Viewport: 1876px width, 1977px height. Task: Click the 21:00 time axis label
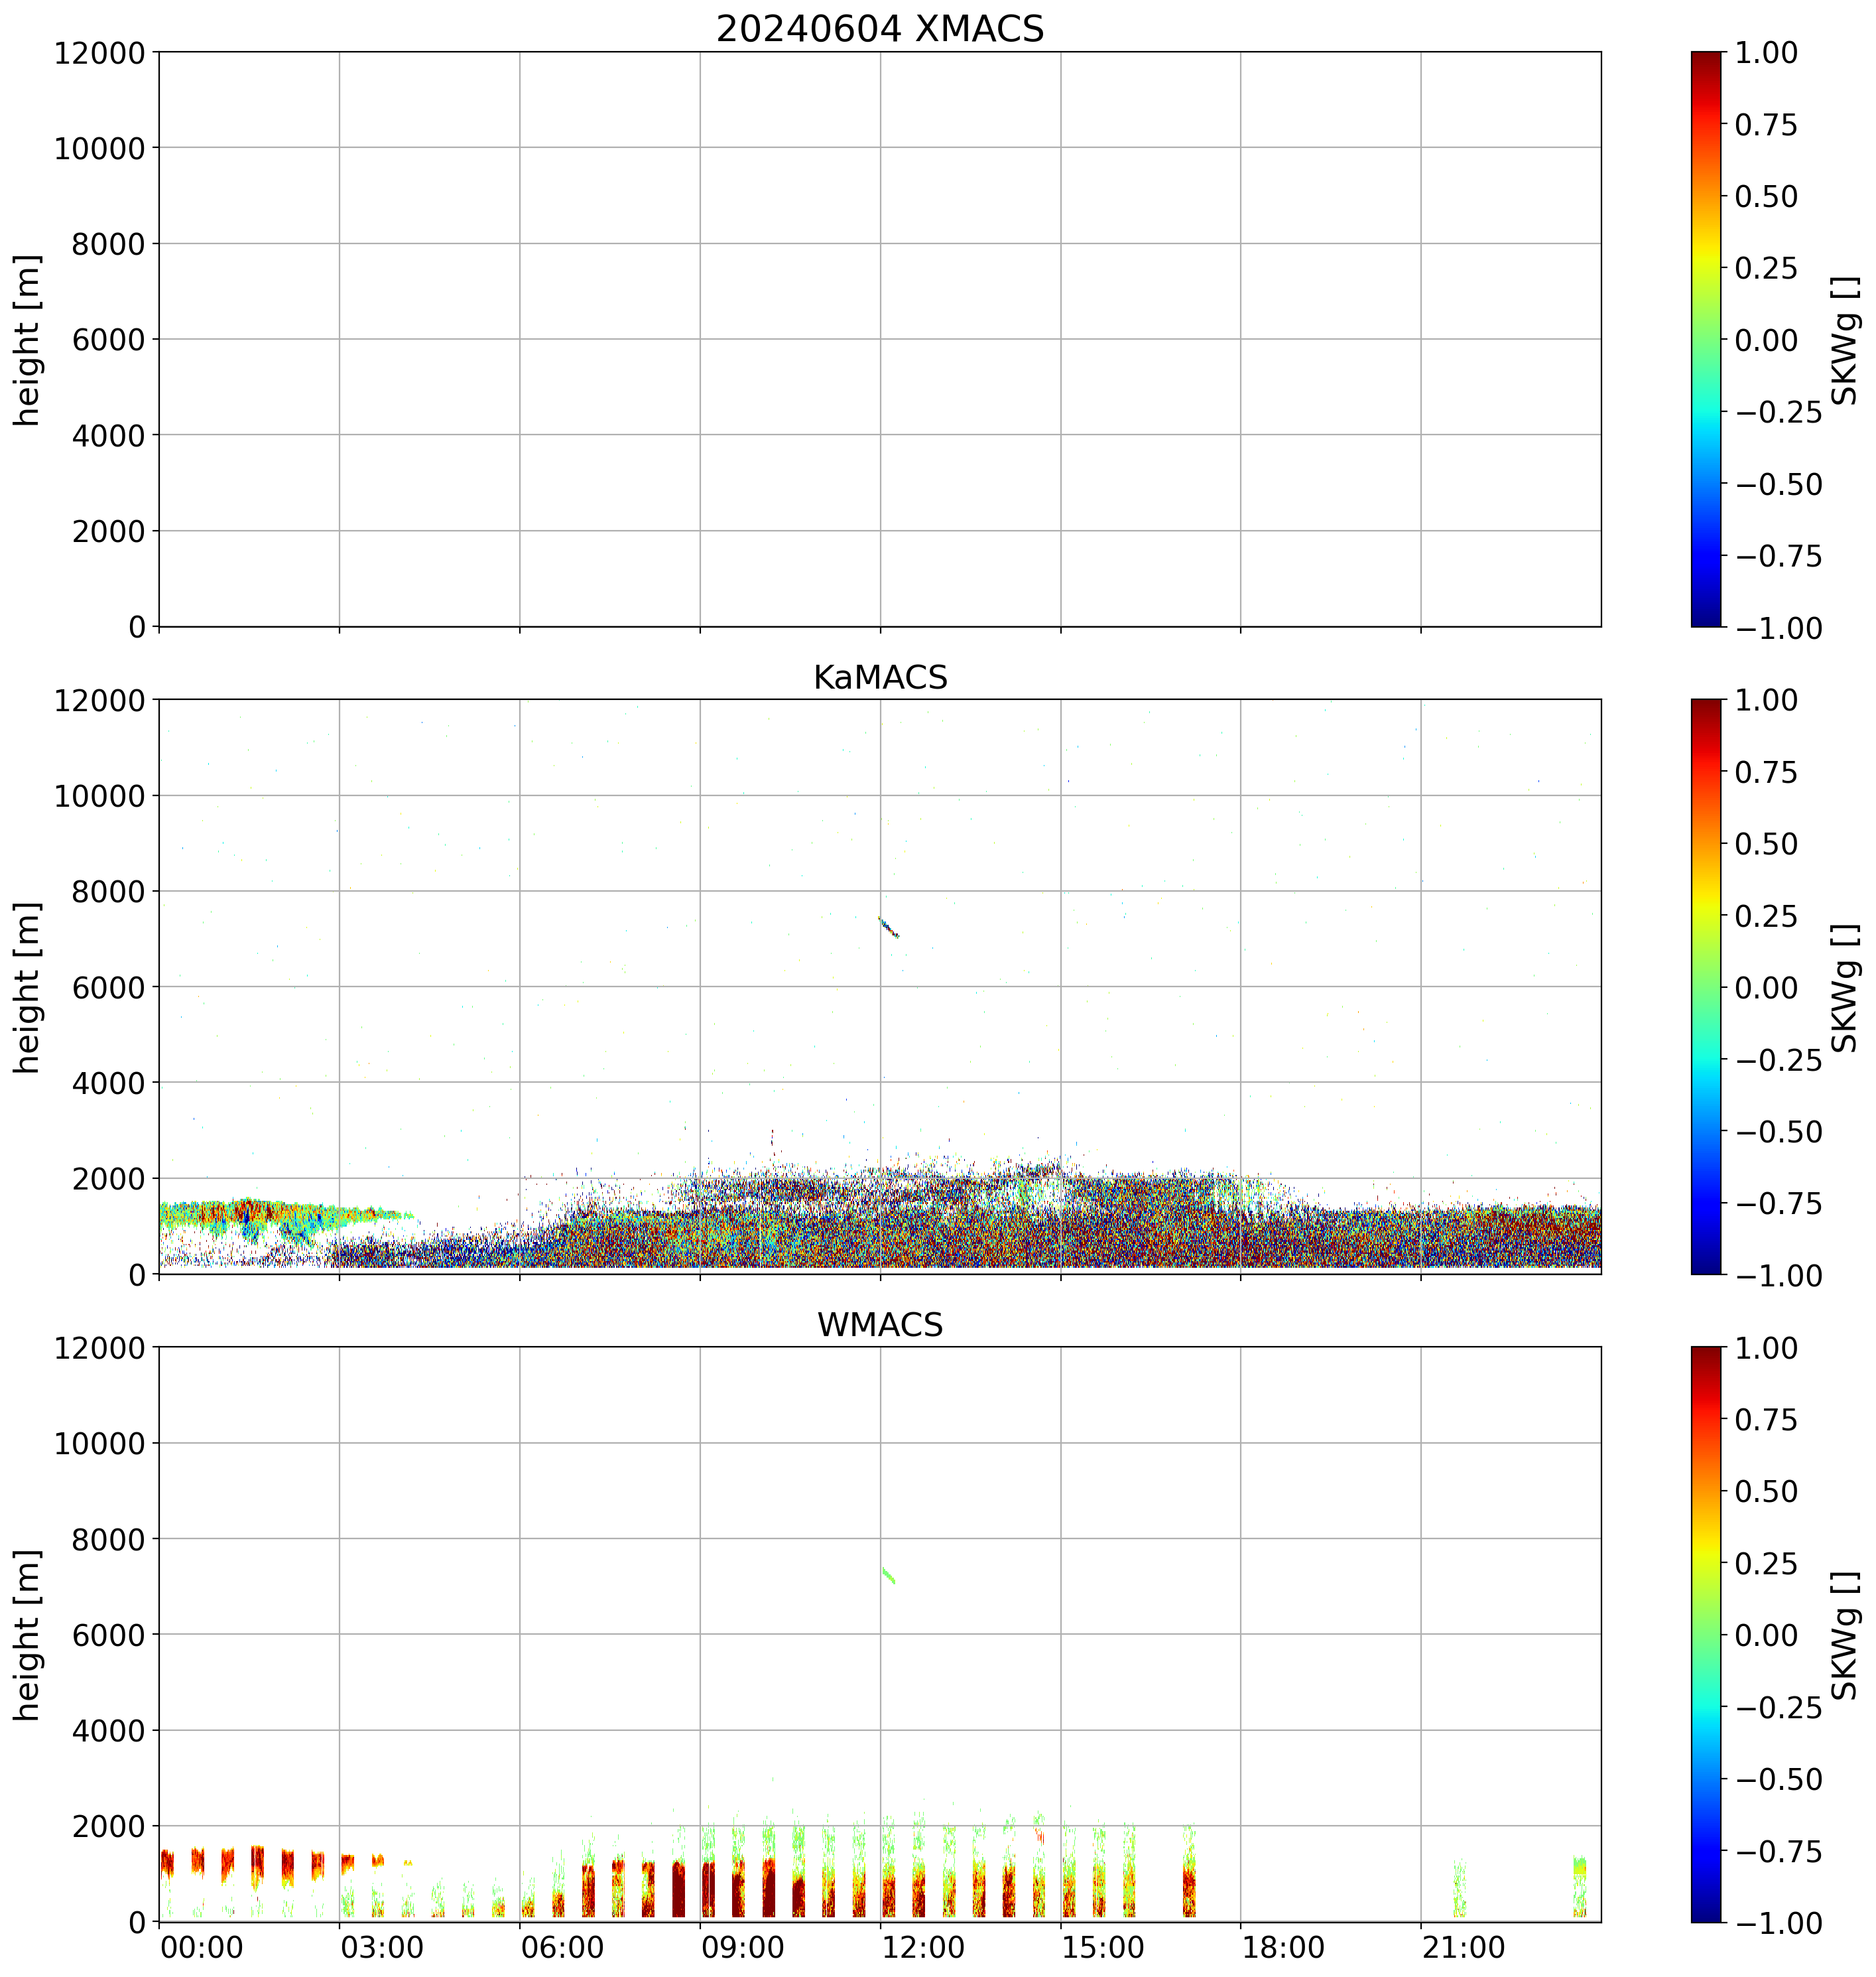(x=1463, y=1948)
